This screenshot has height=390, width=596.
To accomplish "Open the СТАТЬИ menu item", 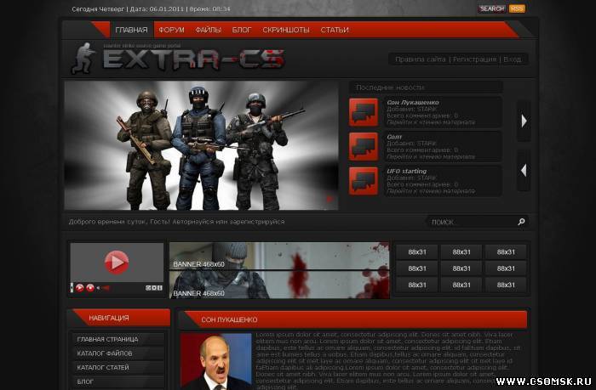I will (335, 30).
